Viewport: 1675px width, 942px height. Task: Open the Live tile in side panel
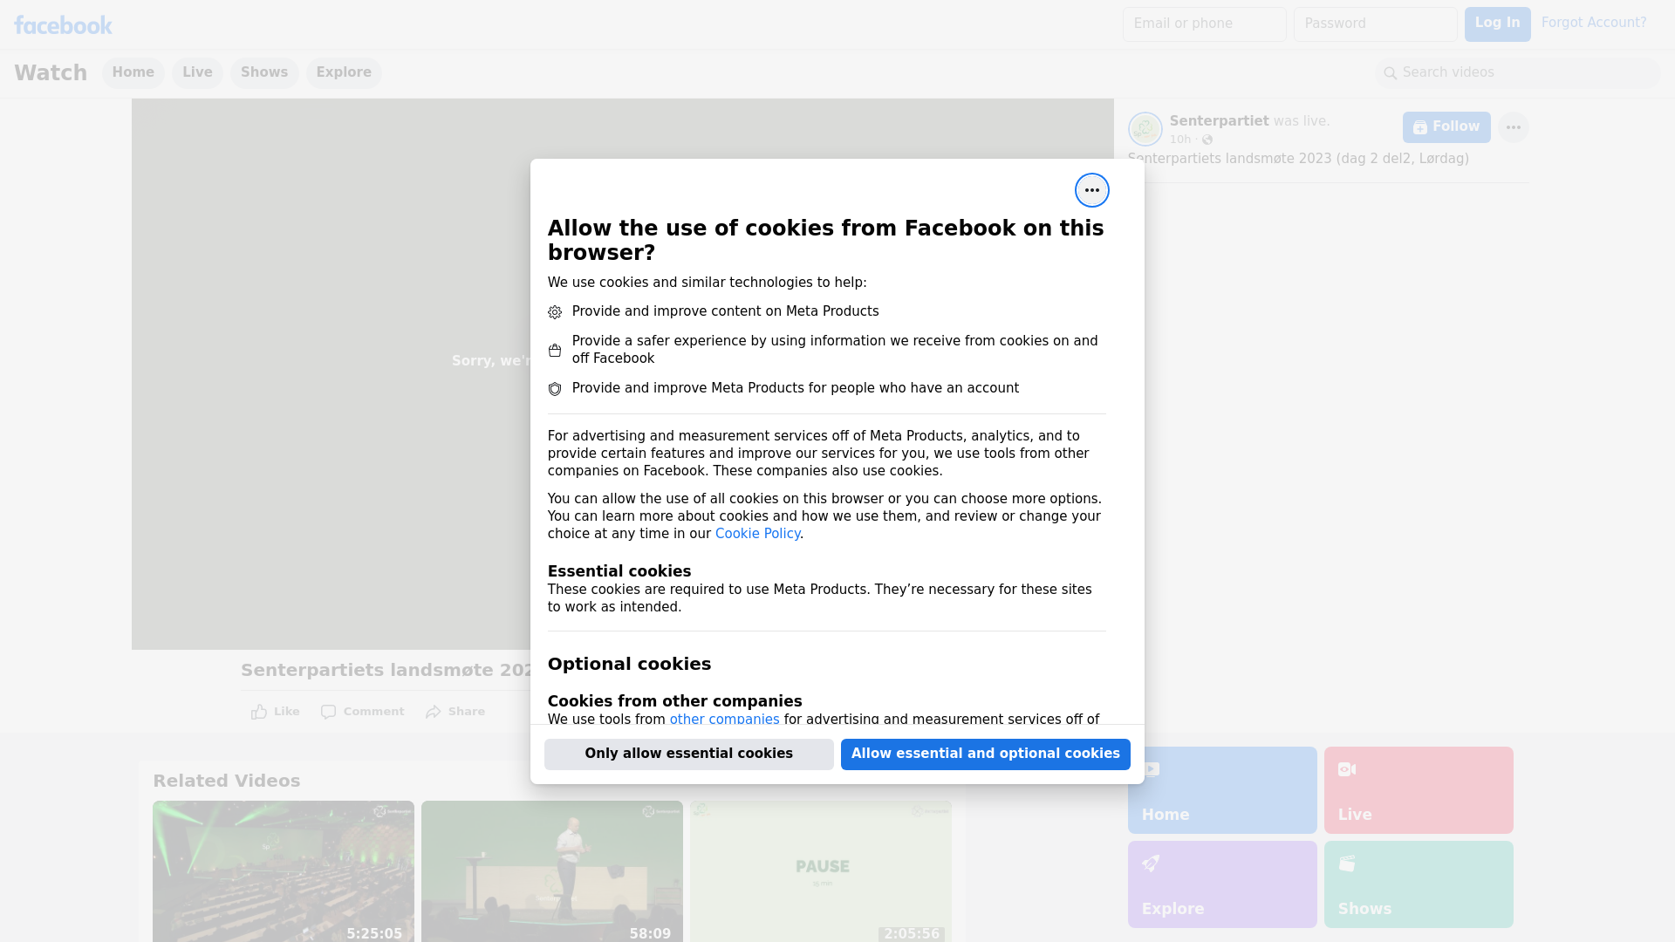point(1419,790)
